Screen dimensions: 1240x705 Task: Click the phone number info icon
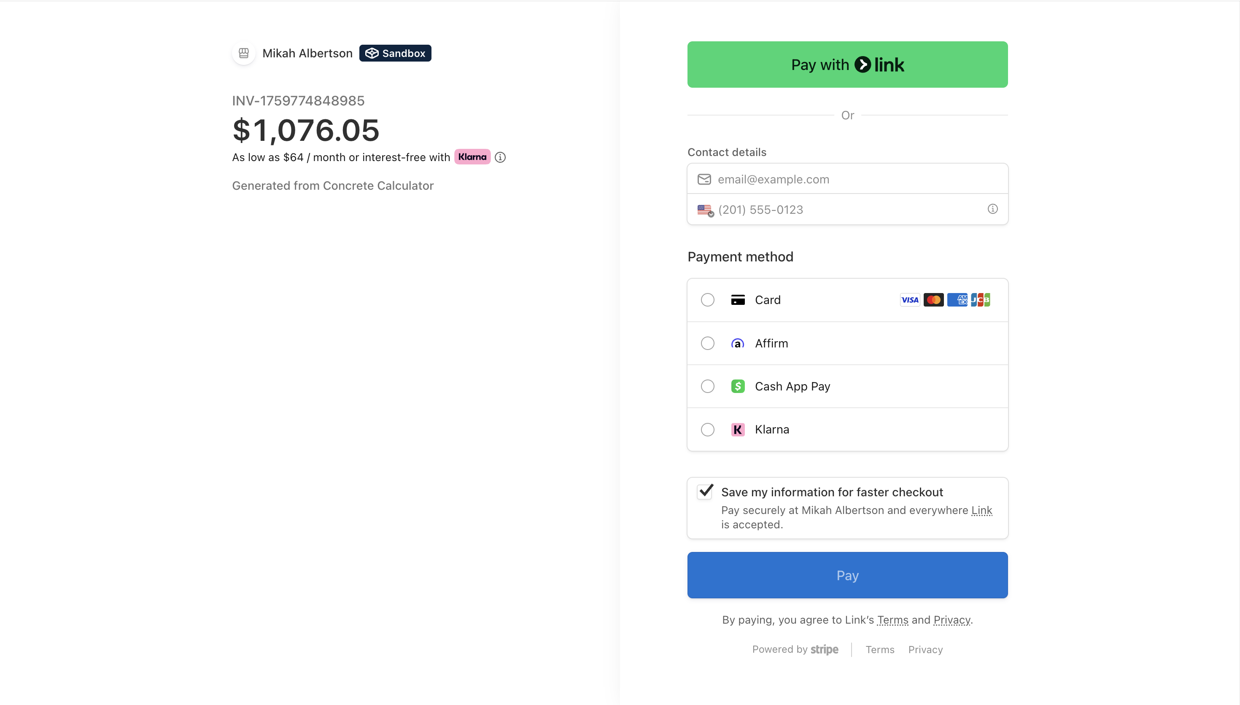992,209
